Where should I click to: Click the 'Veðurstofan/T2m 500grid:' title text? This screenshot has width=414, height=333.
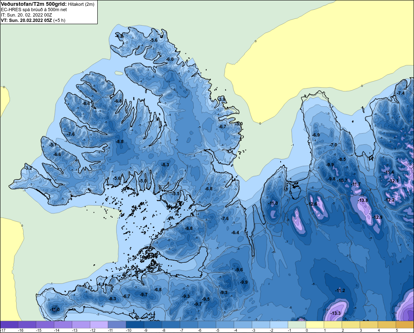34,4
